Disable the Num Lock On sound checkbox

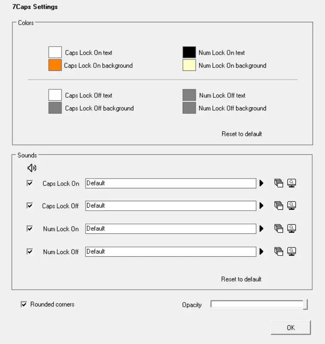[x=30, y=228]
